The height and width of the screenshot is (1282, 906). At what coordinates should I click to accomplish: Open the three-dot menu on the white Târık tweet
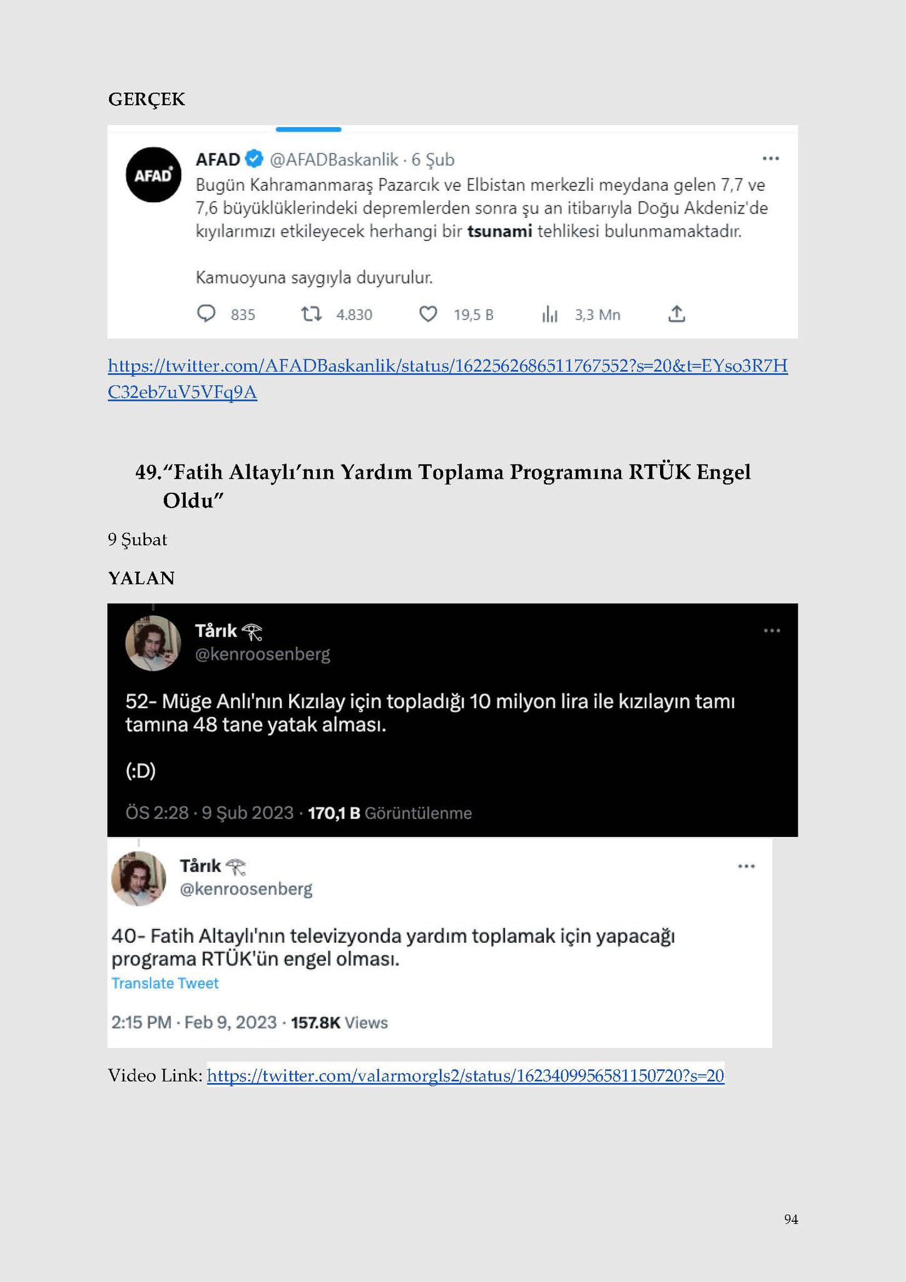[x=746, y=866]
